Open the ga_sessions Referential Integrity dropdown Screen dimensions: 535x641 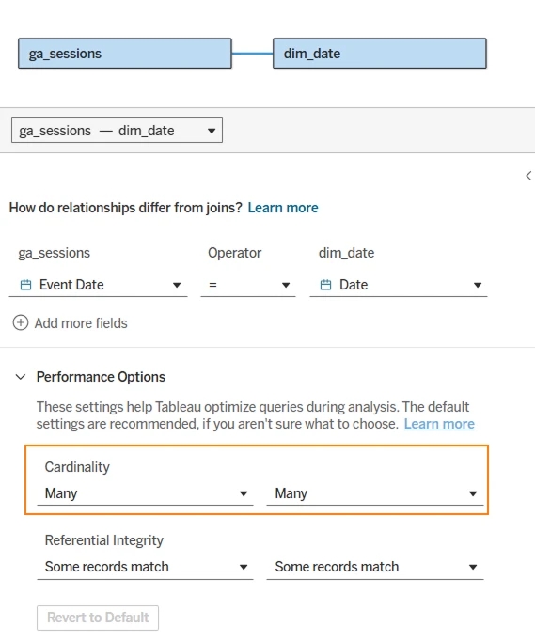pos(145,567)
